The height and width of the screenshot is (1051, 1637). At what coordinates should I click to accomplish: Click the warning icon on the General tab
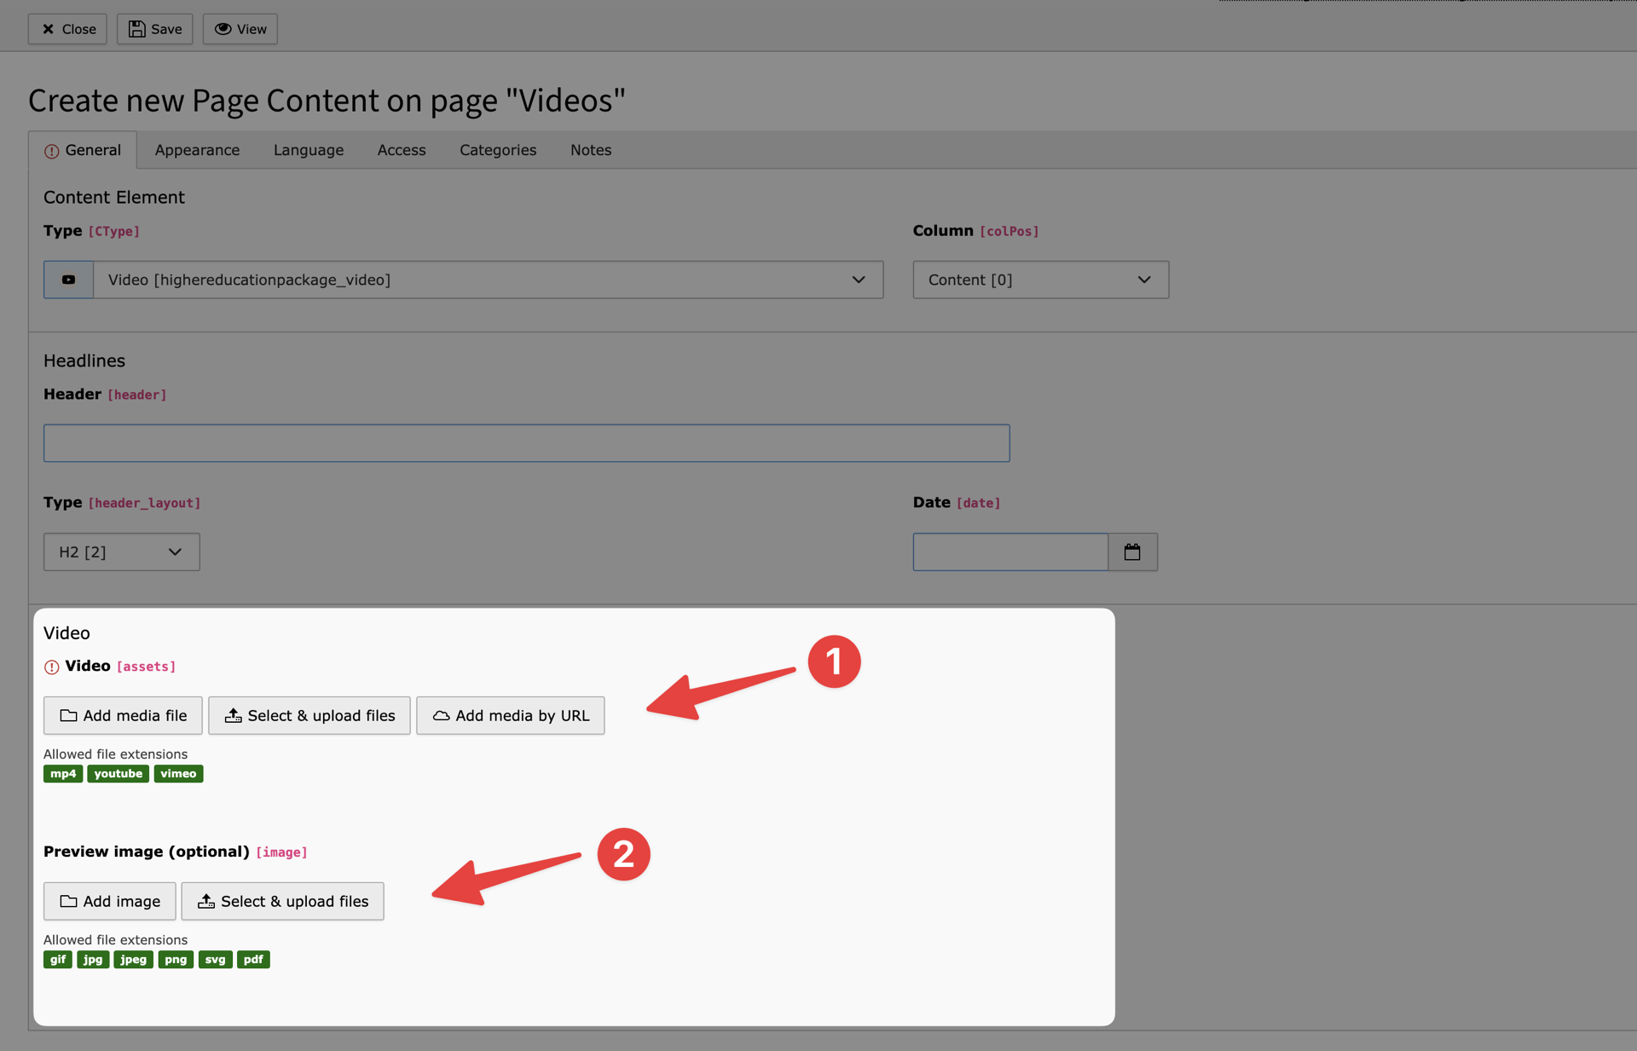click(x=50, y=150)
